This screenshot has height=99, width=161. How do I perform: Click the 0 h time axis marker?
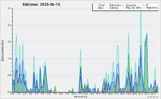pyautogui.click(x=12, y=94)
